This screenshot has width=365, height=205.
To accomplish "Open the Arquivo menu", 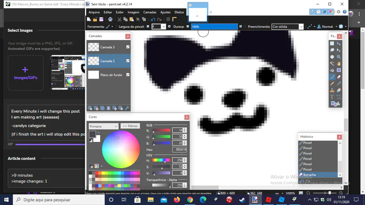I will (x=94, y=12).
